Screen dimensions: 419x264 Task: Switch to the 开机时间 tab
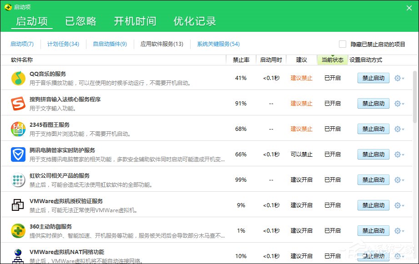135,21
